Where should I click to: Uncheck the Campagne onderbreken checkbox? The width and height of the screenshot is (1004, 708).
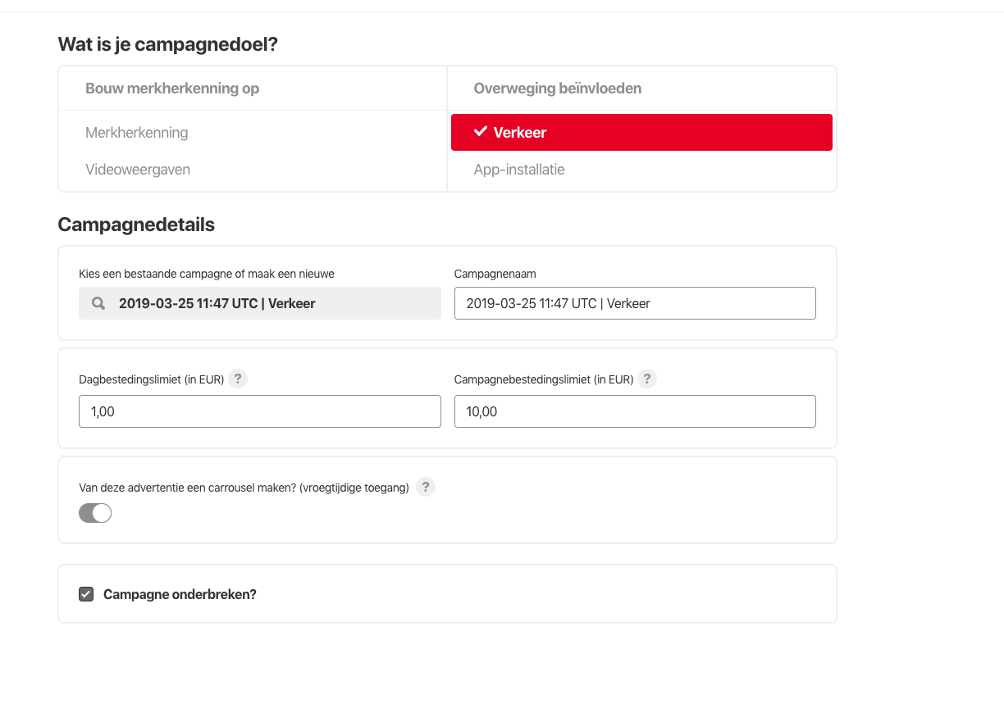pyautogui.click(x=86, y=594)
